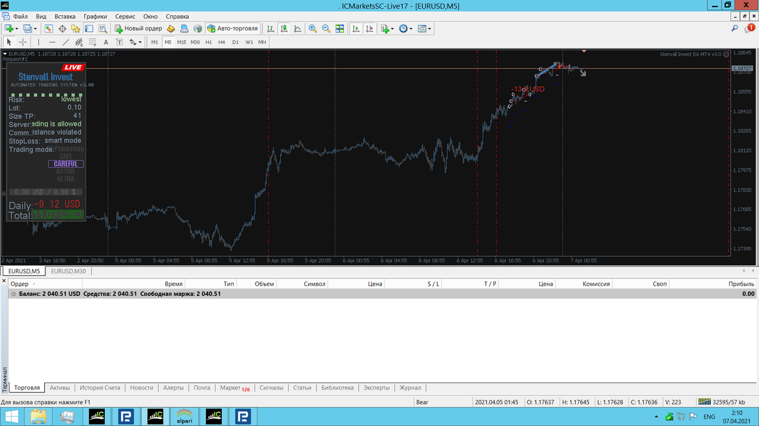Image resolution: width=759 pixels, height=426 pixels.
Task: Click the Новый ордер button
Action: click(x=138, y=28)
